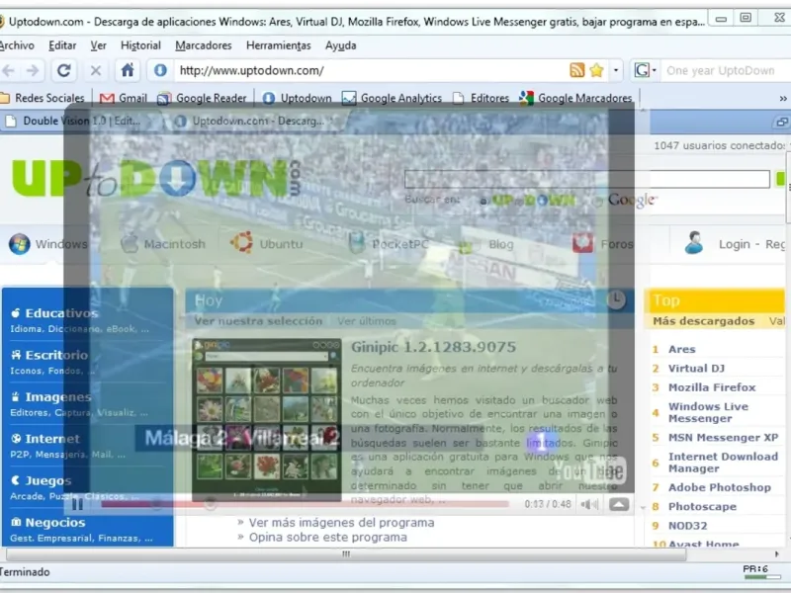Viewport: 791px width, 593px height.
Task: Open the Google Analytics bookmark
Action: click(x=392, y=98)
